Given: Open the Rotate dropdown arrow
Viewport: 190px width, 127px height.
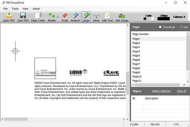Looking at the screenshot, I should pos(58,17).
